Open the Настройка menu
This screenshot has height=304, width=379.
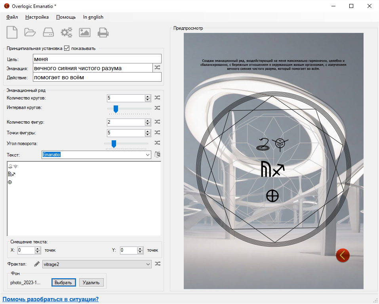tap(37, 17)
